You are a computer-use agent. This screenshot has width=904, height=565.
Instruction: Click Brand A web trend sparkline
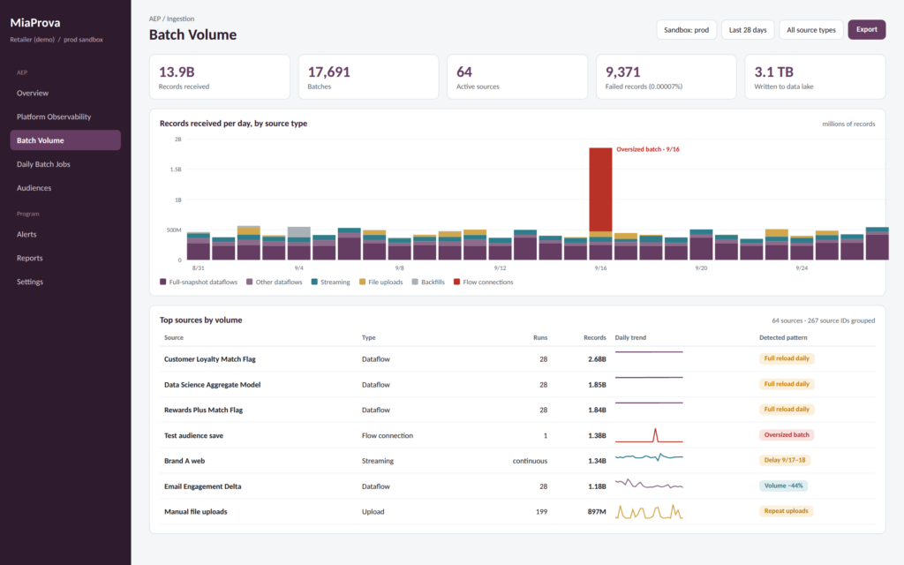click(x=649, y=457)
